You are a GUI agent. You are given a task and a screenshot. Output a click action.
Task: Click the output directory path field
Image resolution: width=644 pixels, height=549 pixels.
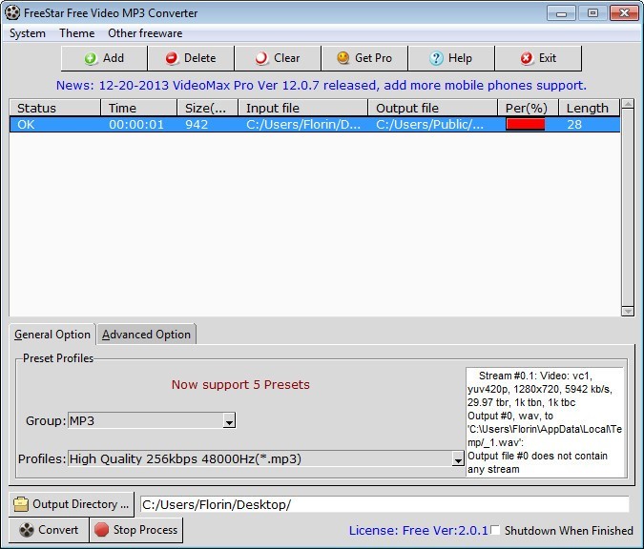click(x=384, y=504)
